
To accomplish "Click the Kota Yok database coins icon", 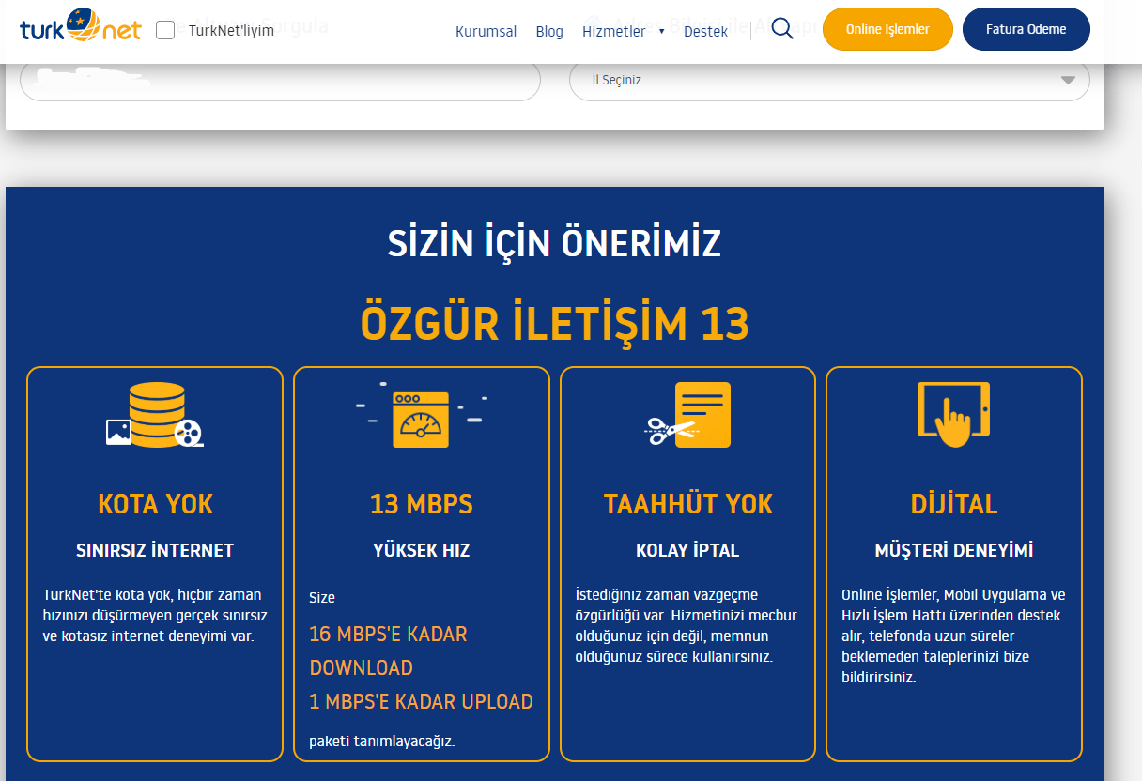I will point(155,414).
